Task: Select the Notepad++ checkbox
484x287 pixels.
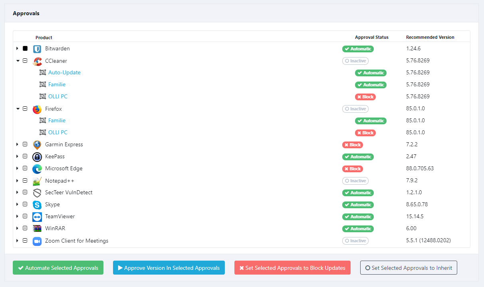Action: click(25, 180)
